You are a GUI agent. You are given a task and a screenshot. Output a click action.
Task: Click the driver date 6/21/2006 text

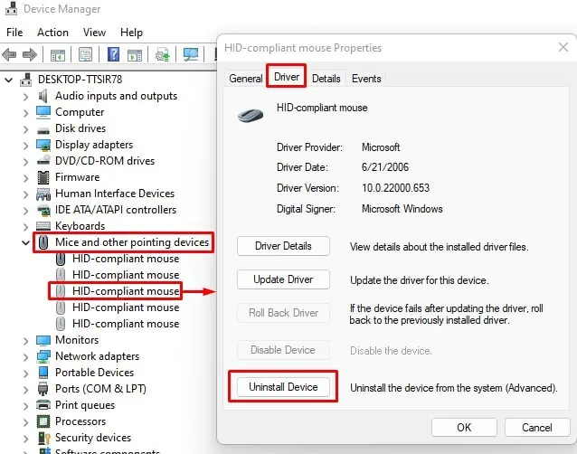pos(385,167)
